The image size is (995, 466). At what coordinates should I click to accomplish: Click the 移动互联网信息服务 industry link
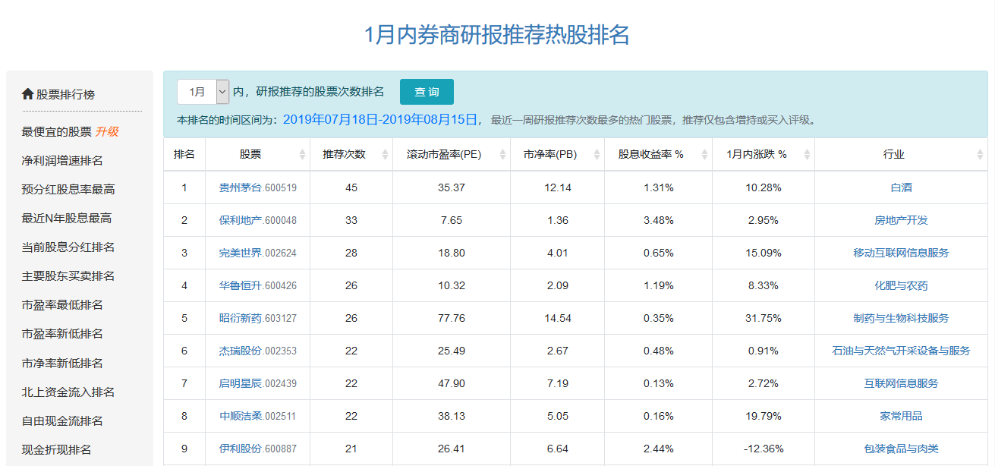[901, 253]
